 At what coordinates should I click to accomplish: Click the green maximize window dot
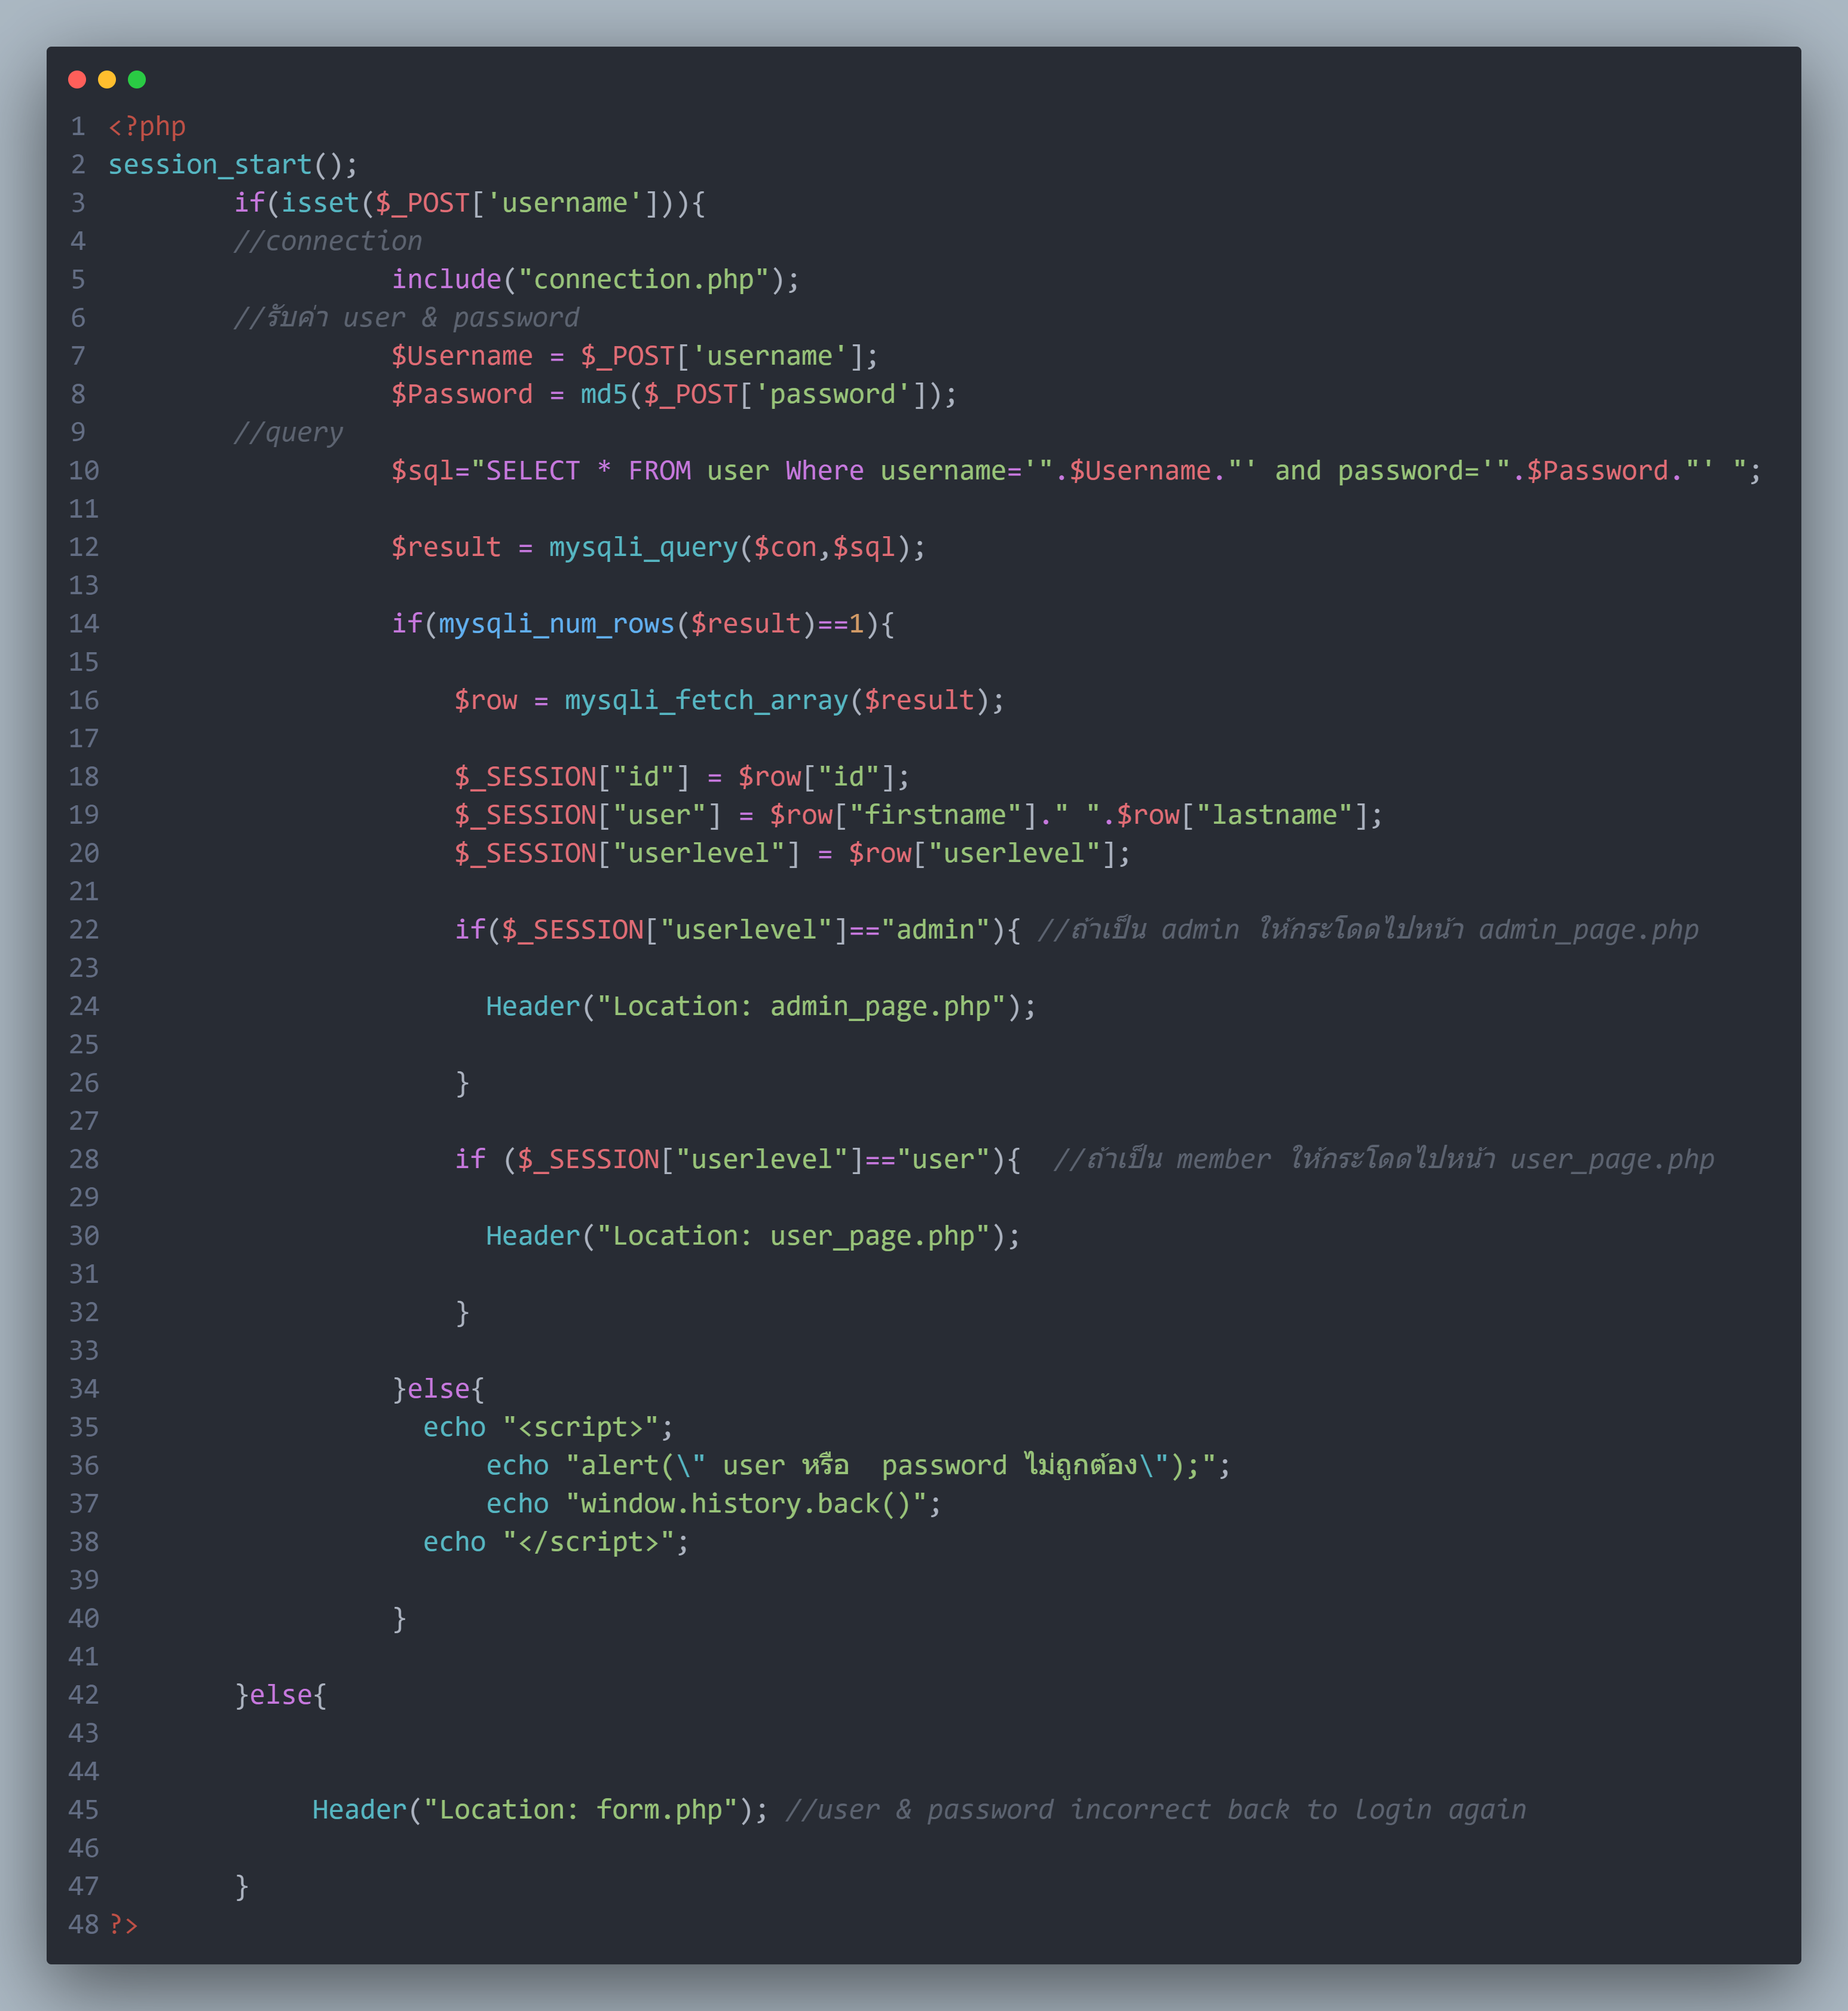[137, 79]
